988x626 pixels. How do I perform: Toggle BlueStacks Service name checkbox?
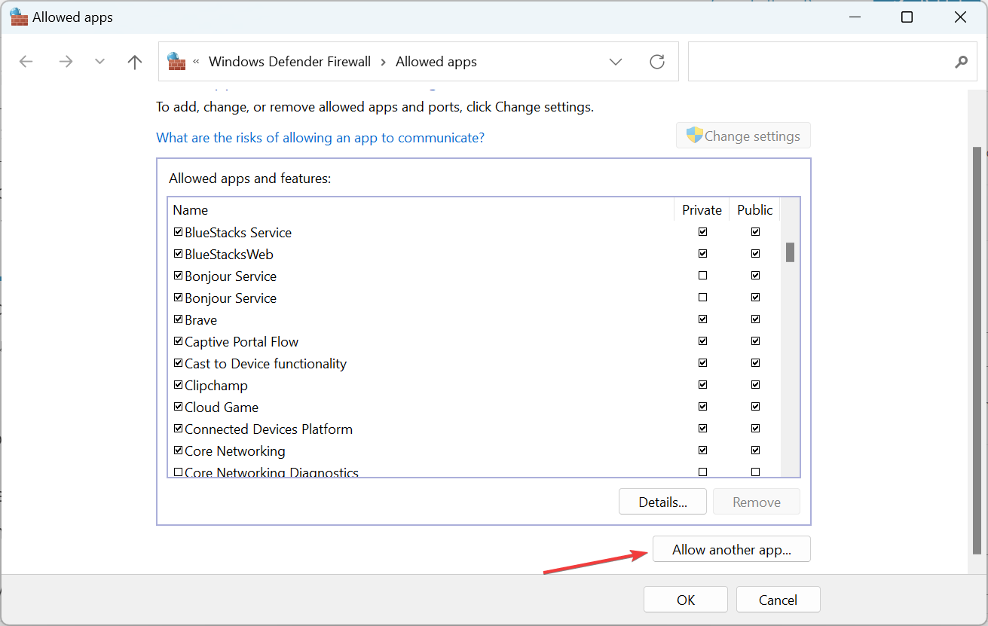coord(179,232)
